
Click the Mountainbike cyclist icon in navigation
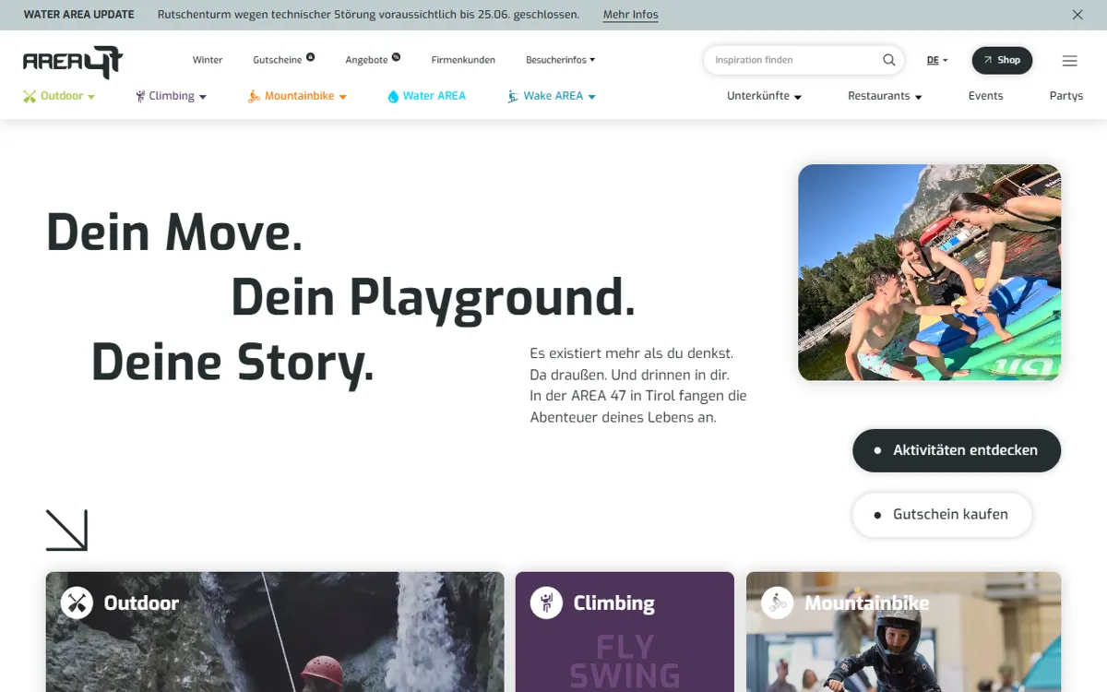(254, 96)
